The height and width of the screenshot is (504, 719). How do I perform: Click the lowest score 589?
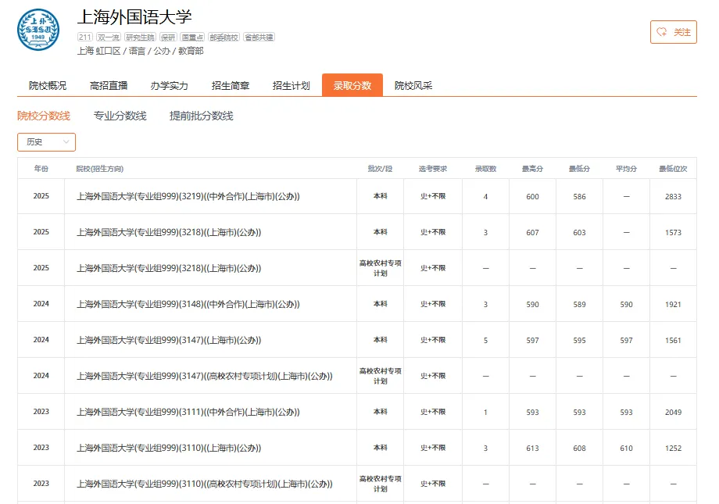579,305
